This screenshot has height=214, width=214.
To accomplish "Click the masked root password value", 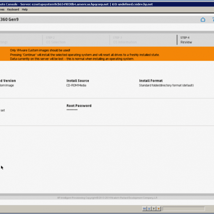I will [x=72, y=110].
